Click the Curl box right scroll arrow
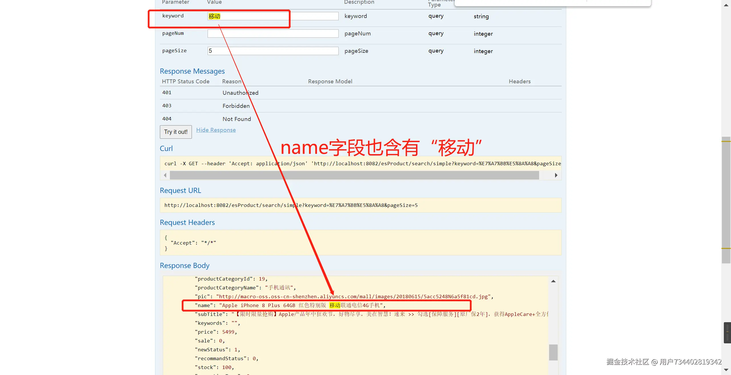 (x=556, y=175)
